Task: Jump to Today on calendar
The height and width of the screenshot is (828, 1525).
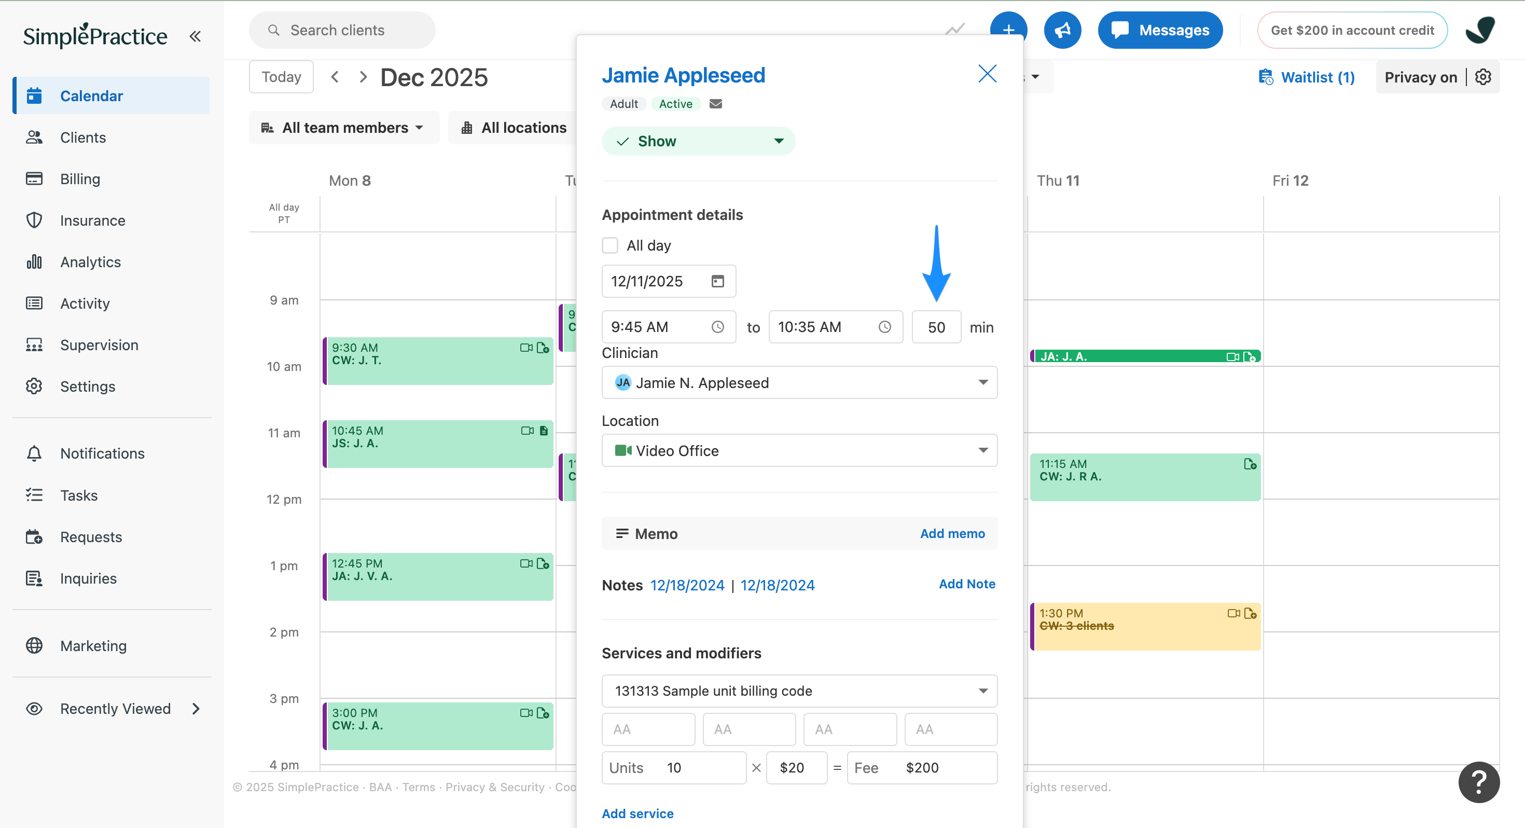Action: pyautogui.click(x=281, y=77)
